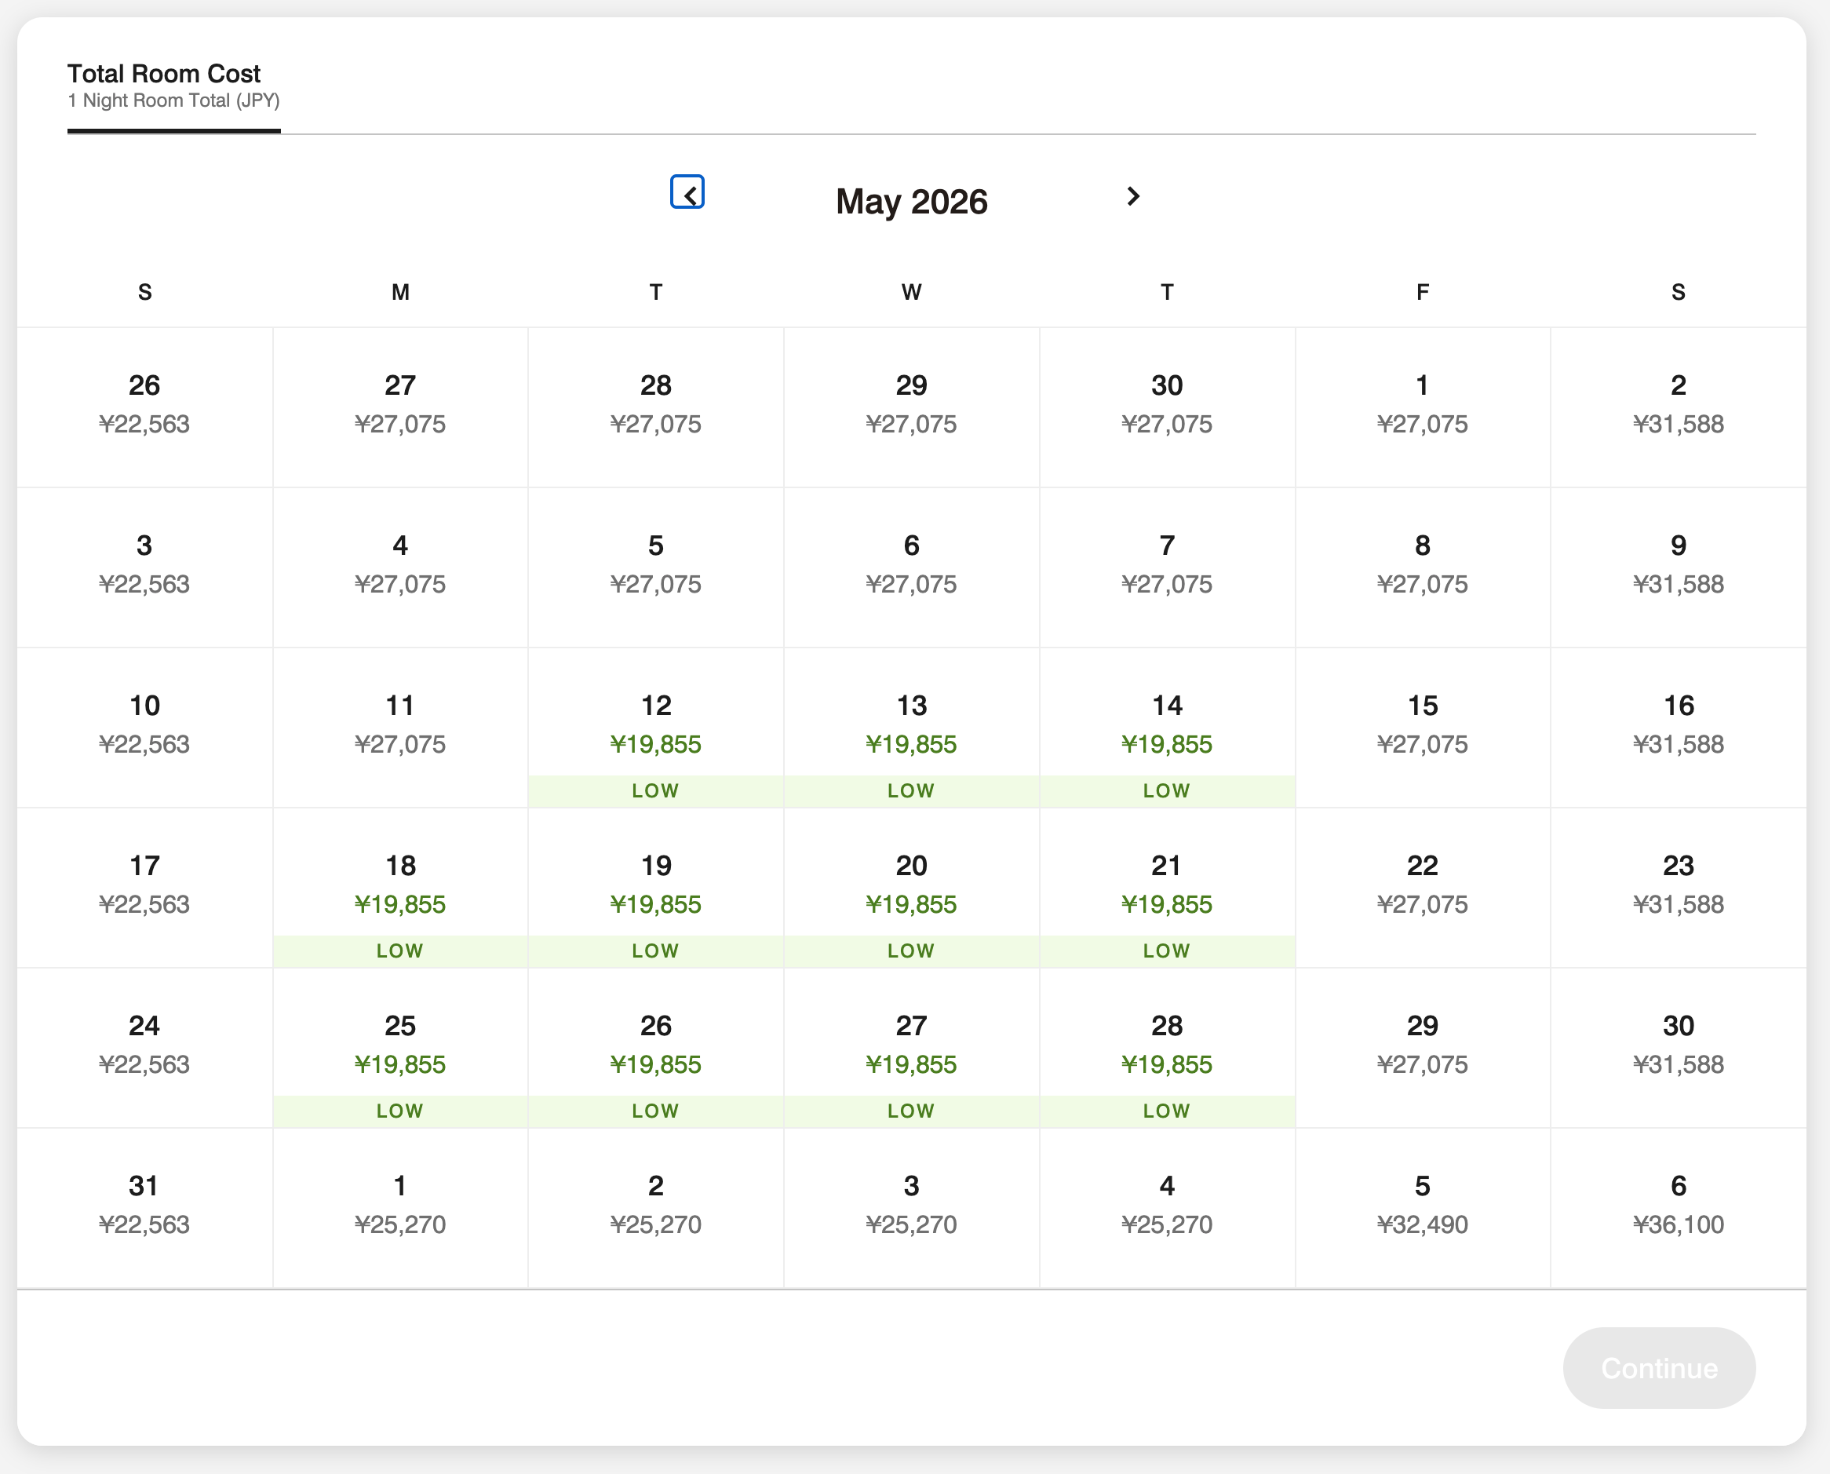The height and width of the screenshot is (1474, 1830).
Task: Pick Saturday May 23 at ¥31,588
Action: click(x=1677, y=885)
